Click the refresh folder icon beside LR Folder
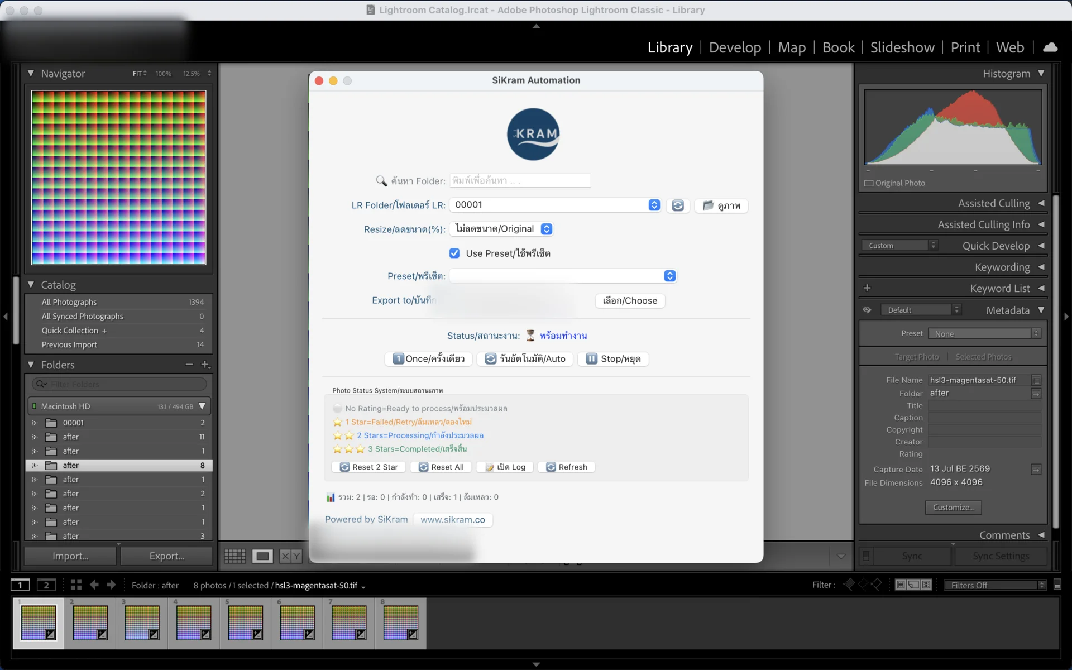Image resolution: width=1072 pixels, height=670 pixels. pyautogui.click(x=678, y=205)
